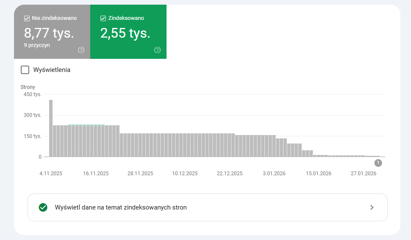
Task: Select chart bar above 28.11.2025
Action: tap(140, 145)
